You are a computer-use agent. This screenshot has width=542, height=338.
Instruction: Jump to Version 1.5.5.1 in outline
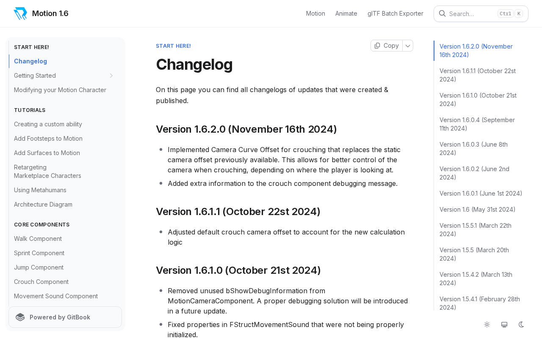[475, 230]
